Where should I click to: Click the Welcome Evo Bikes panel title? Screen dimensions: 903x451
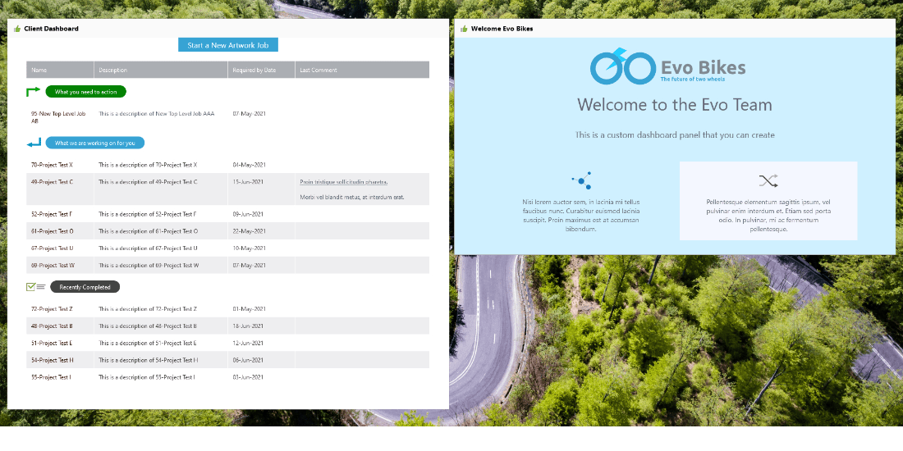click(x=502, y=29)
